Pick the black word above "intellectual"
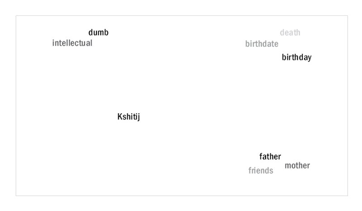 (x=98, y=32)
